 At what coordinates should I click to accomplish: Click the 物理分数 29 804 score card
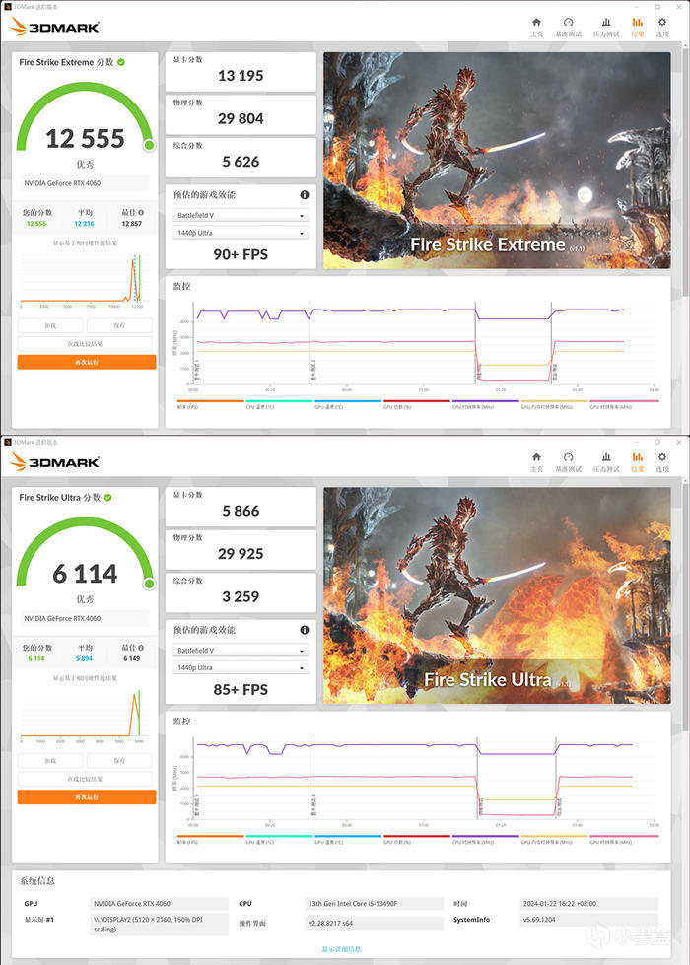(241, 114)
